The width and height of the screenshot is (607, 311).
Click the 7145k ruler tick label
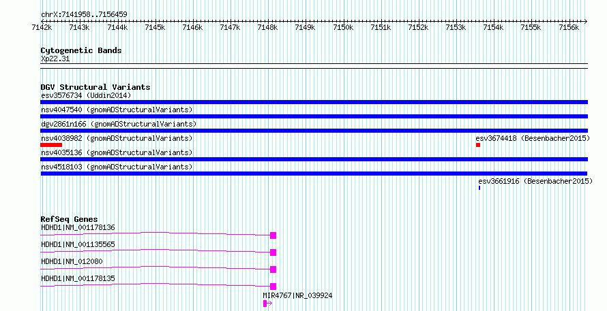click(x=155, y=27)
